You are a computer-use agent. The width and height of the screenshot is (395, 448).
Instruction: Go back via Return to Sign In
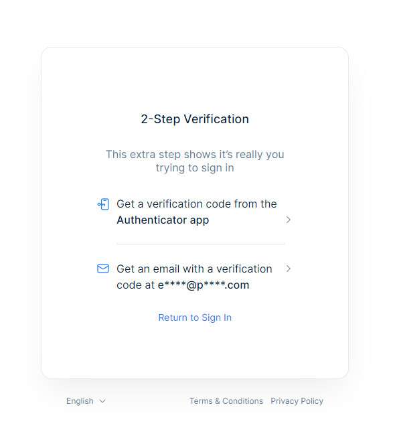[195, 317]
